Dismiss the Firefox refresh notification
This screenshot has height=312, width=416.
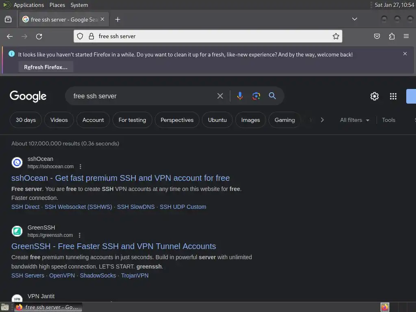point(405,54)
